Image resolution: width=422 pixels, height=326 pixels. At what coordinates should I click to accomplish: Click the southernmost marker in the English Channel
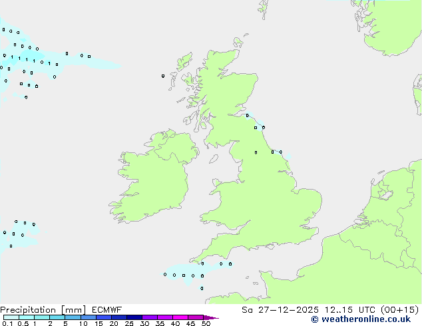tap(202, 288)
